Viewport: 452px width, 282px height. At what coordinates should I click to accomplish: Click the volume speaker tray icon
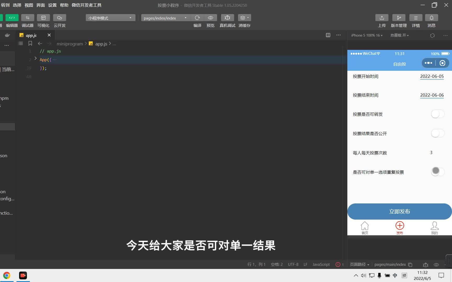click(363, 275)
